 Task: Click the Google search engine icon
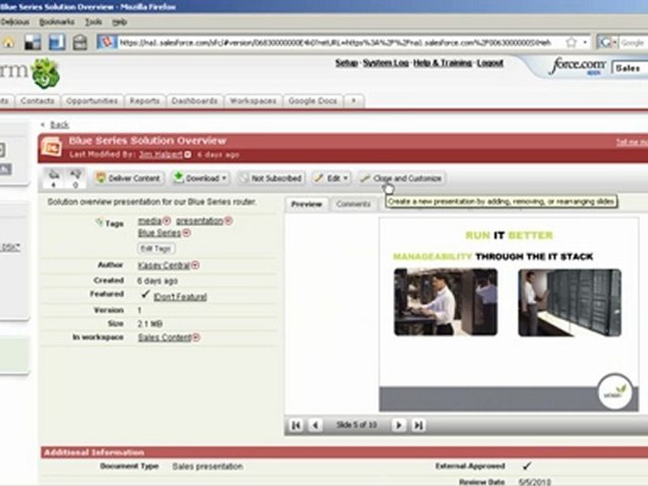point(606,42)
